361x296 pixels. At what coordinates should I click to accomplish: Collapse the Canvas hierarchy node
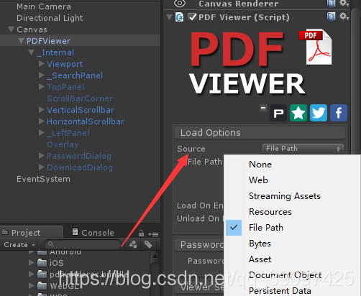point(11,29)
